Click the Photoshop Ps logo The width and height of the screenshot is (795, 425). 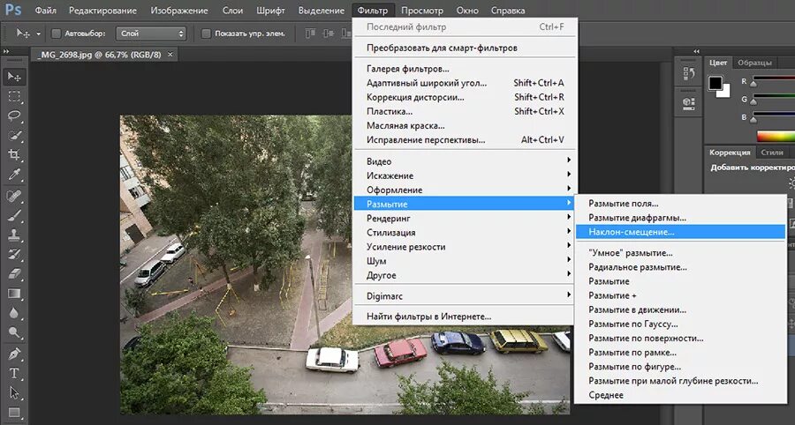tap(13, 10)
